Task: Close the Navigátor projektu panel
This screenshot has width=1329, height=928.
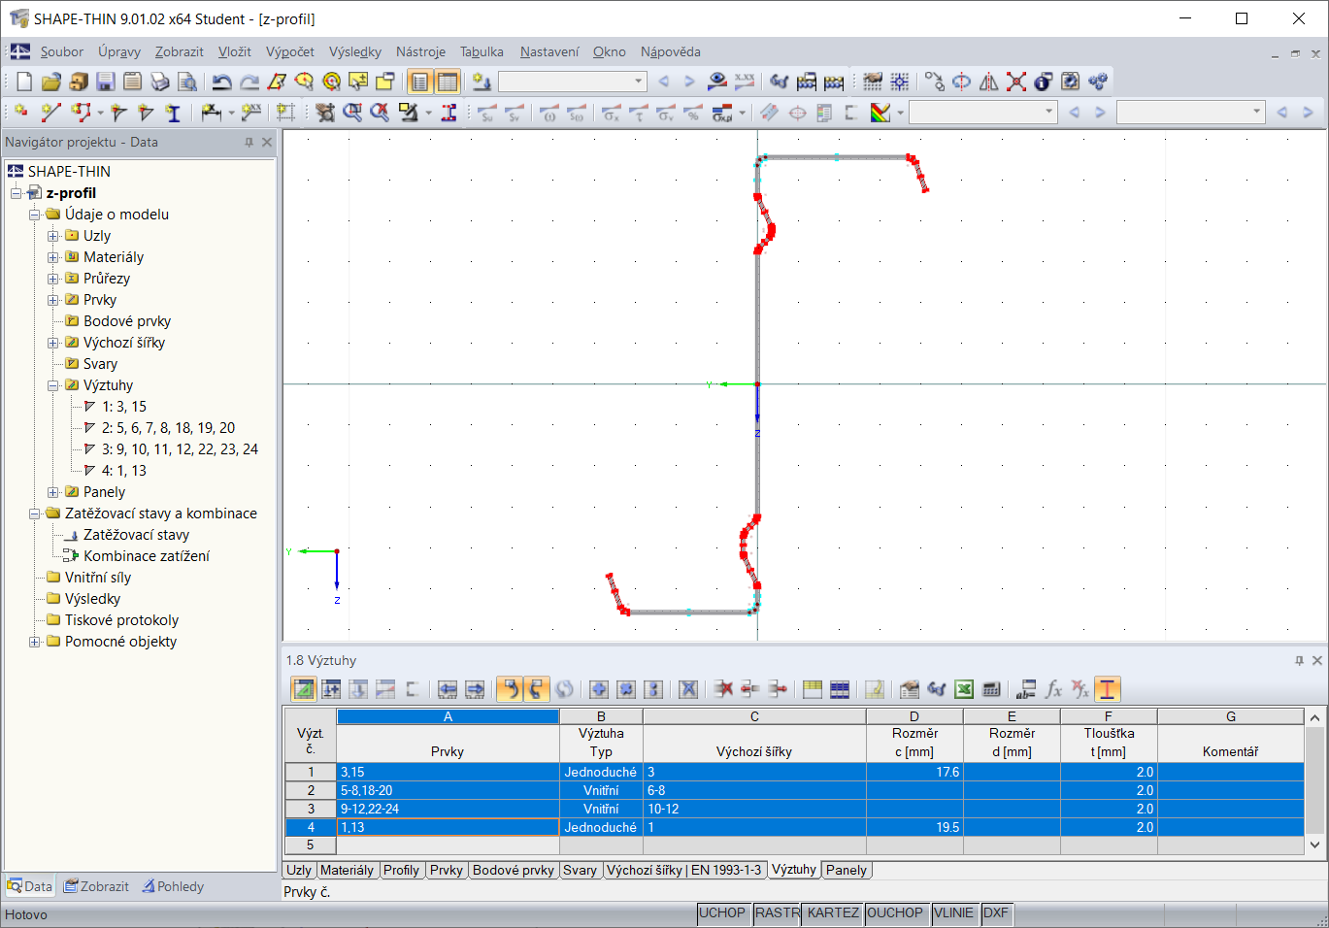Action: 267,142
